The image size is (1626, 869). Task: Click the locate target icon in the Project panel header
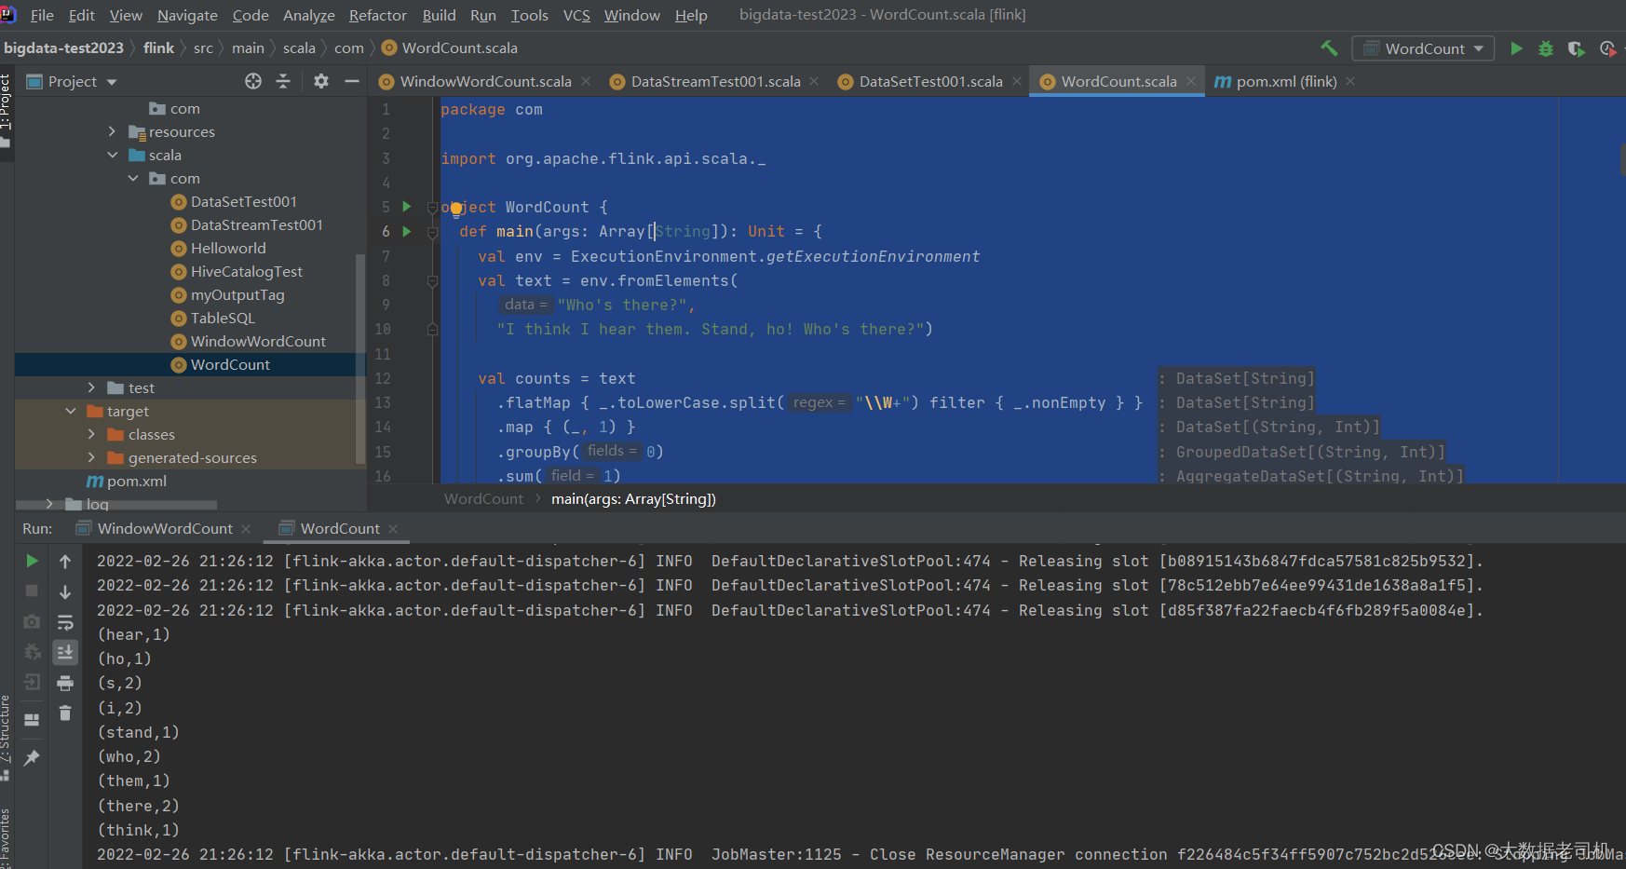[253, 82]
